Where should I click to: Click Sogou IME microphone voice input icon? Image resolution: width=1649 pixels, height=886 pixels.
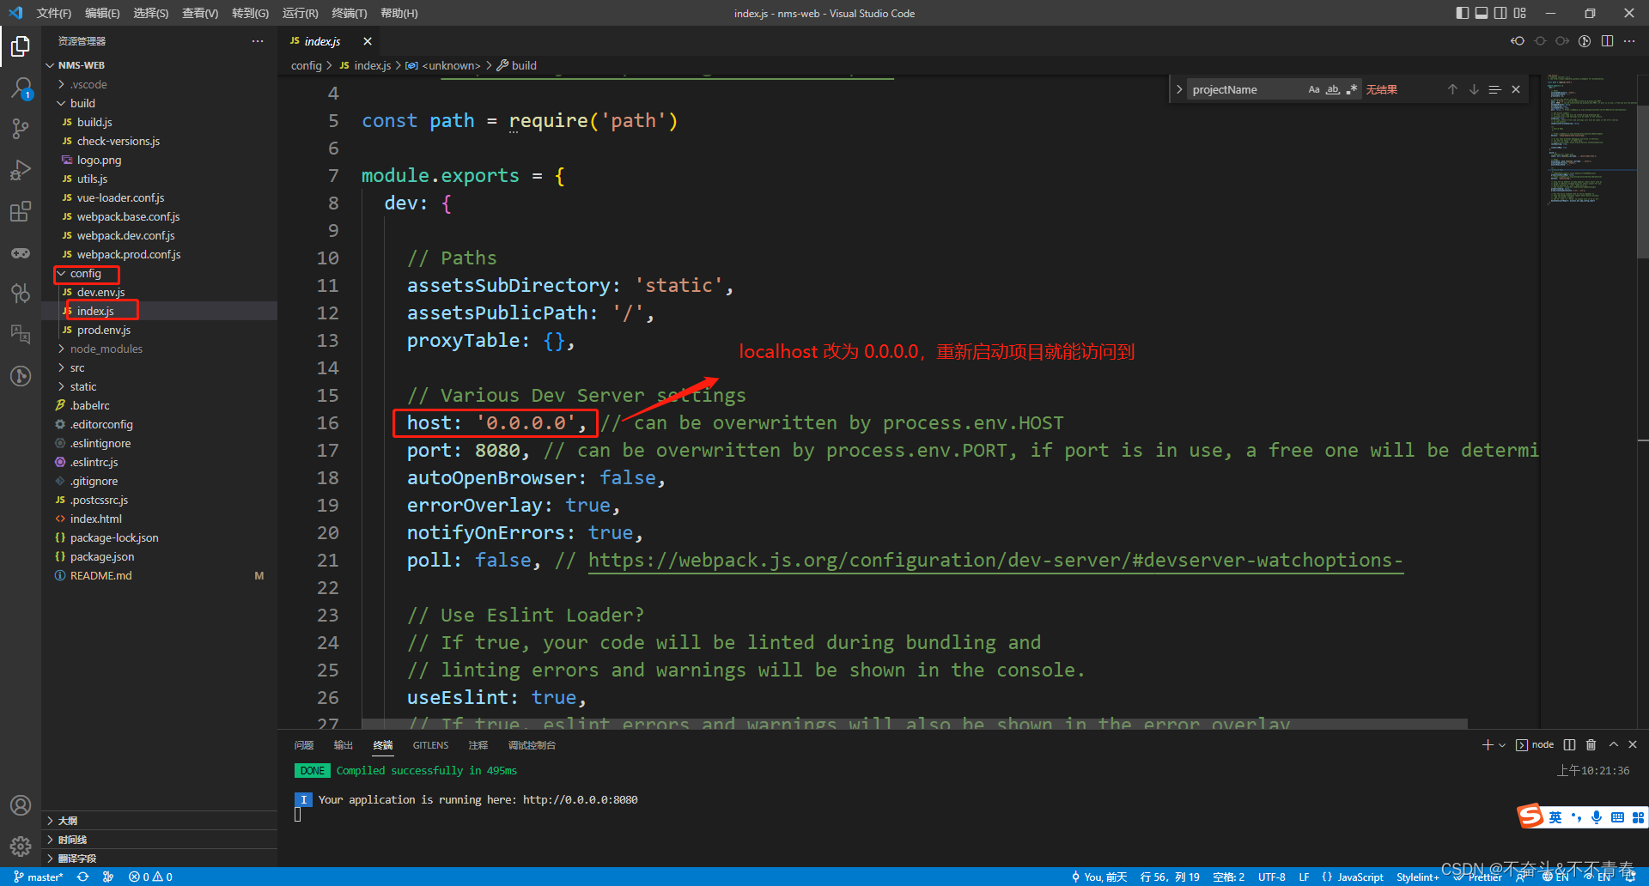(x=1596, y=817)
